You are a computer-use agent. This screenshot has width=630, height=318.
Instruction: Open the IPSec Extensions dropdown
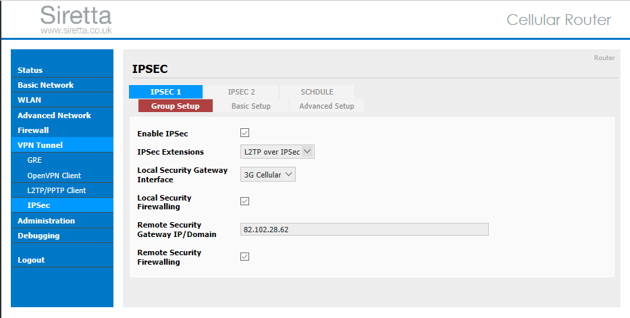coord(278,152)
